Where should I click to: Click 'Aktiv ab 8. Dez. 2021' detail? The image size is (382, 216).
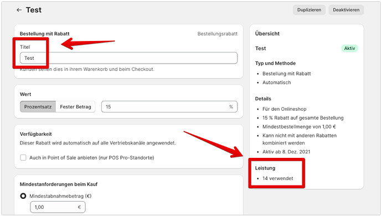click(286, 152)
